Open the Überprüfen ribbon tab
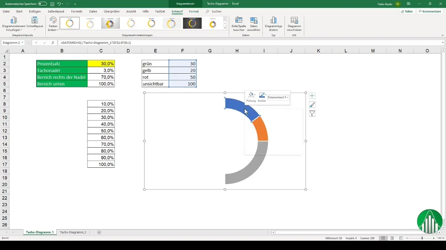The height and width of the screenshot is (250, 446). tap(111, 11)
